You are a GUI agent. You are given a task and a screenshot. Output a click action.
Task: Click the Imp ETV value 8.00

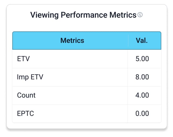(x=142, y=77)
